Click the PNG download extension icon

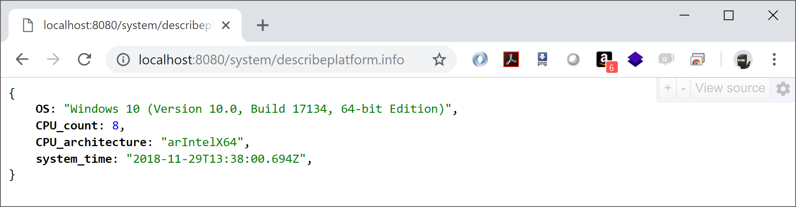pyautogui.click(x=542, y=60)
